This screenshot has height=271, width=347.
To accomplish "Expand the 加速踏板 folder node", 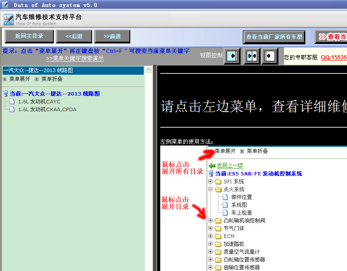I will (x=211, y=244).
